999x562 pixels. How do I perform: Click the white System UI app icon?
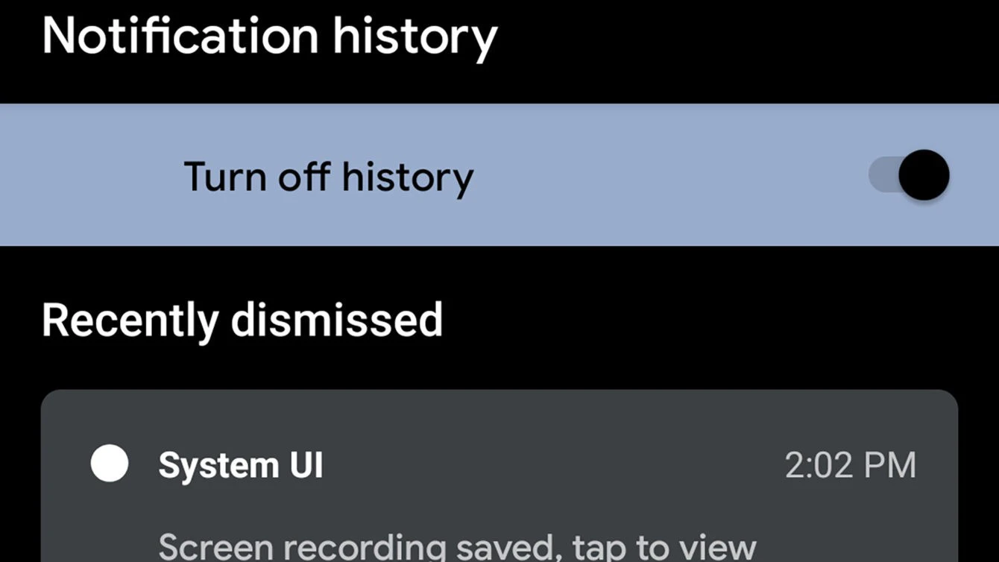[110, 464]
